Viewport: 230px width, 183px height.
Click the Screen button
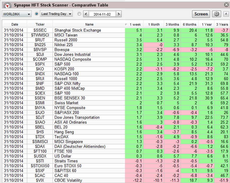coord(201,14)
